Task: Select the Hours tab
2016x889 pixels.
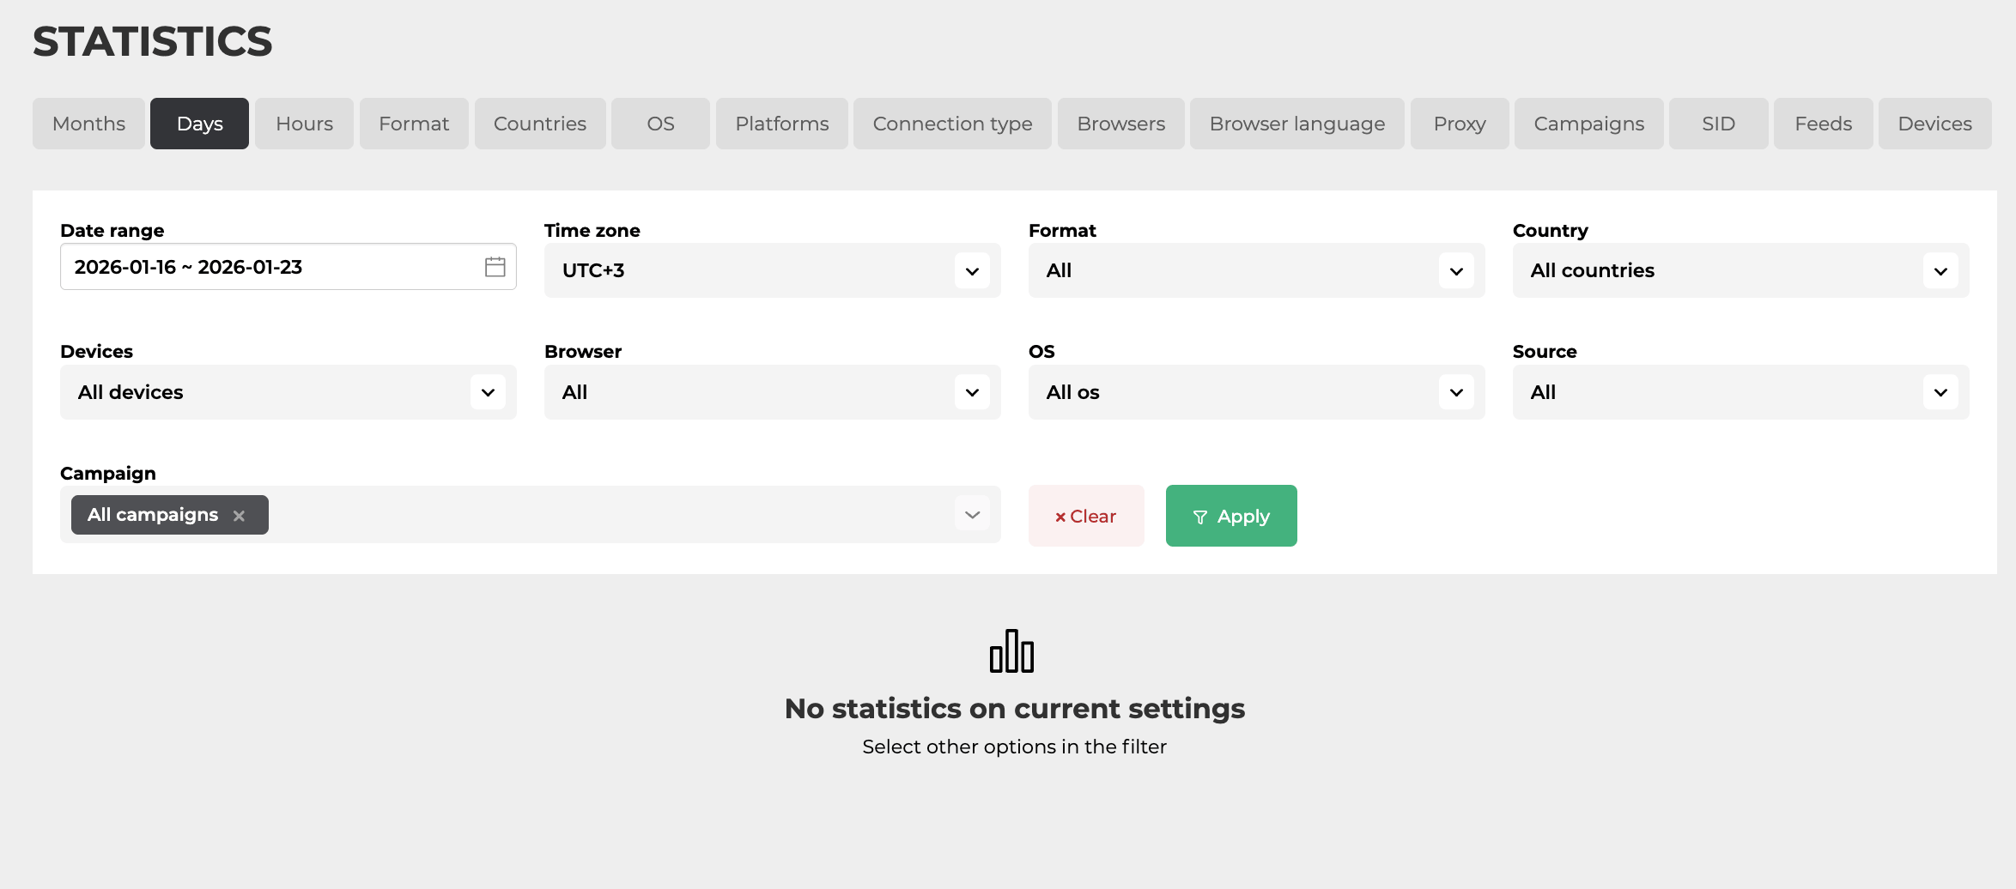Action: [304, 124]
